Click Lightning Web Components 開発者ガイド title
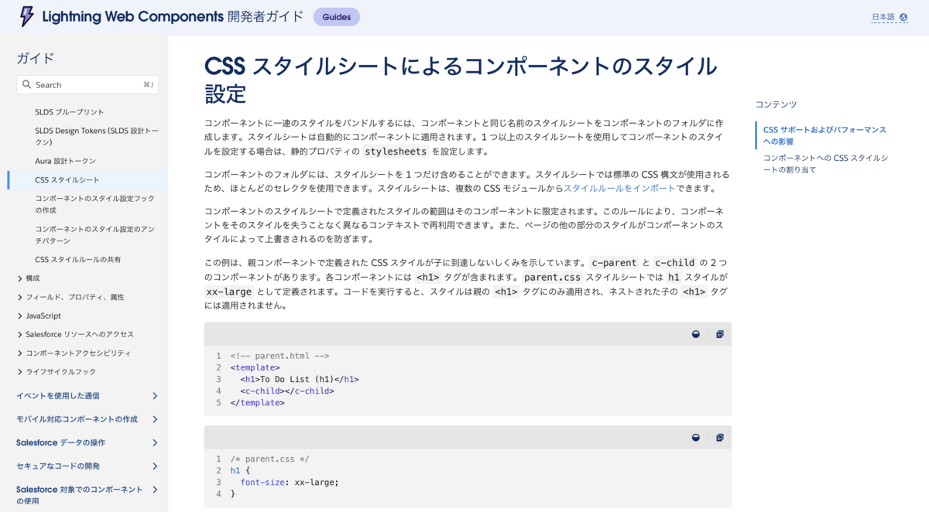929x512 pixels. [173, 17]
